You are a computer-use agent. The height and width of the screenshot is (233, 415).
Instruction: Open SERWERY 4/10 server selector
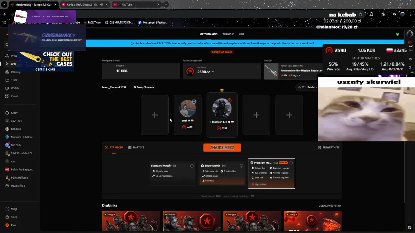tap(328, 148)
